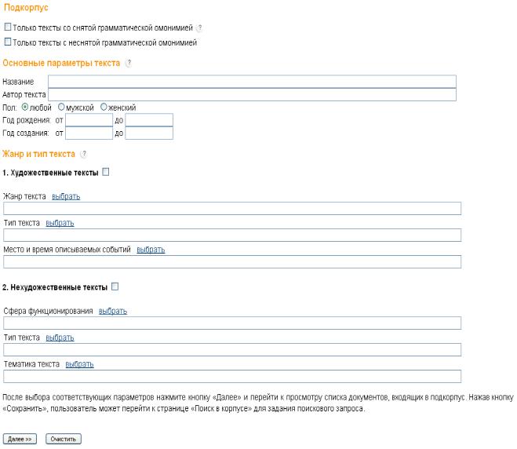517x449 pixels.
Task: Click the Далее >> button
Action: [x=20, y=439]
